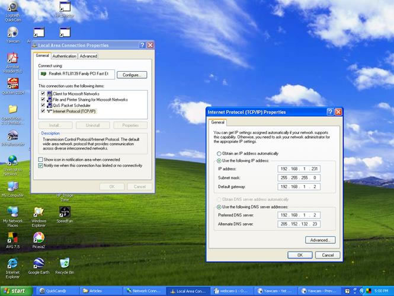Image resolution: width=394 pixels, height=296 pixels.
Task: Click the QoS Packet Scheduler item icon
Action: (49, 105)
